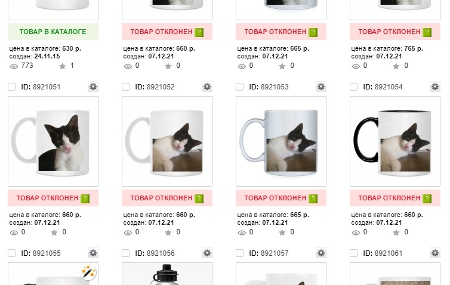
Task: Open gear menu for product ID 8921055
Action: [93, 253]
